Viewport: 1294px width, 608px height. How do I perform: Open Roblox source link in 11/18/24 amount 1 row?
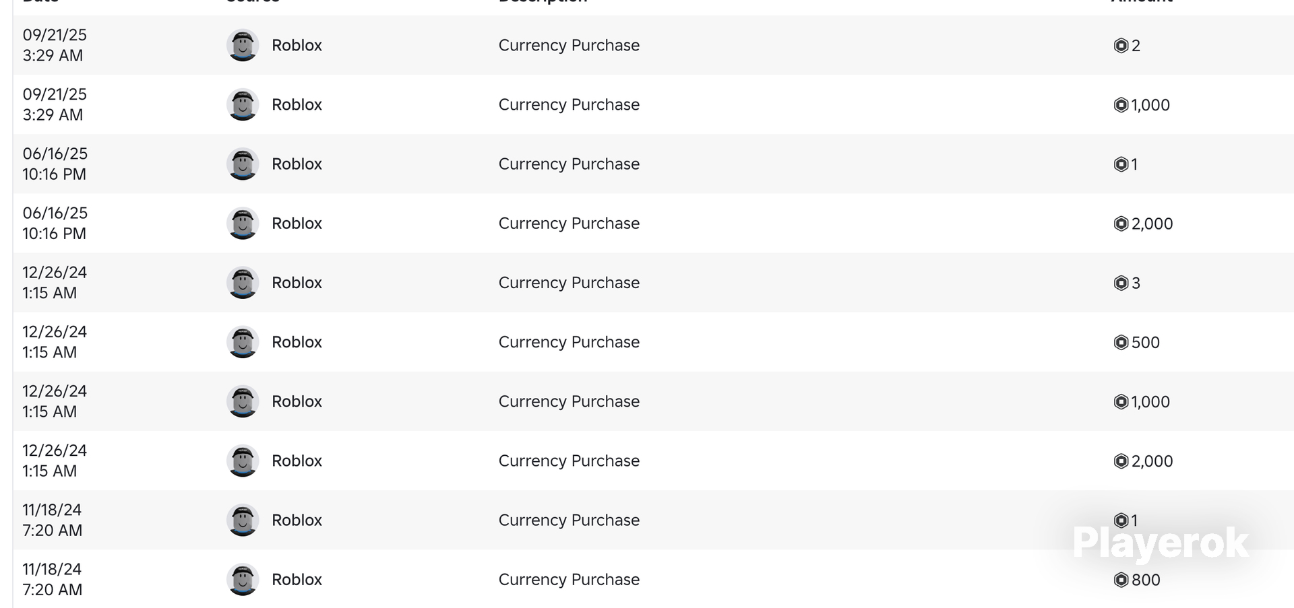297,520
